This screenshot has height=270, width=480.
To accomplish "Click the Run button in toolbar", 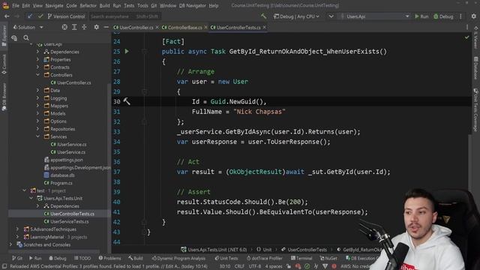I will [x=421, y=16].
